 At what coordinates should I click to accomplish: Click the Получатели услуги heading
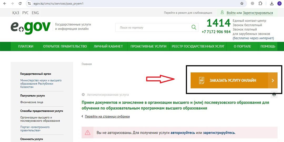tap(33, 96)
